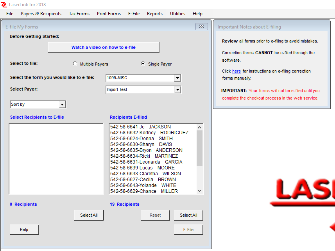
Task: Click the 'Select Recipients to E-file' heading
Action: (x=37, y=117)
